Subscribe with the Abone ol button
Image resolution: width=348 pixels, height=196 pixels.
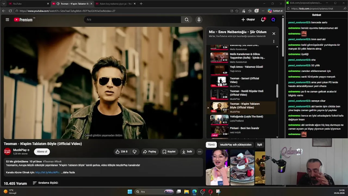pos(42,152)
